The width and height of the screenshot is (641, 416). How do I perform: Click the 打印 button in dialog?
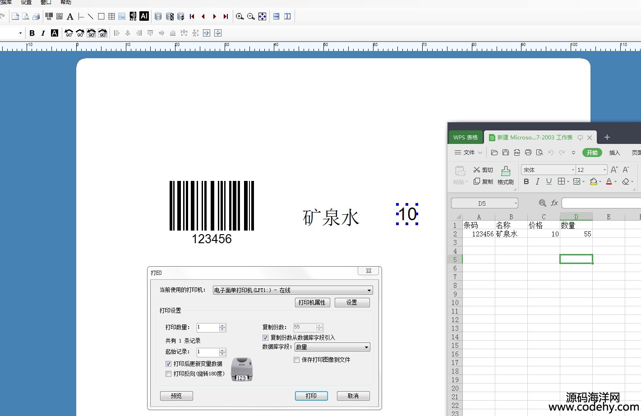click(311, 396)
